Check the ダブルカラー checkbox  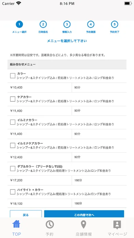pyautogui.click(x=13, y=169)
